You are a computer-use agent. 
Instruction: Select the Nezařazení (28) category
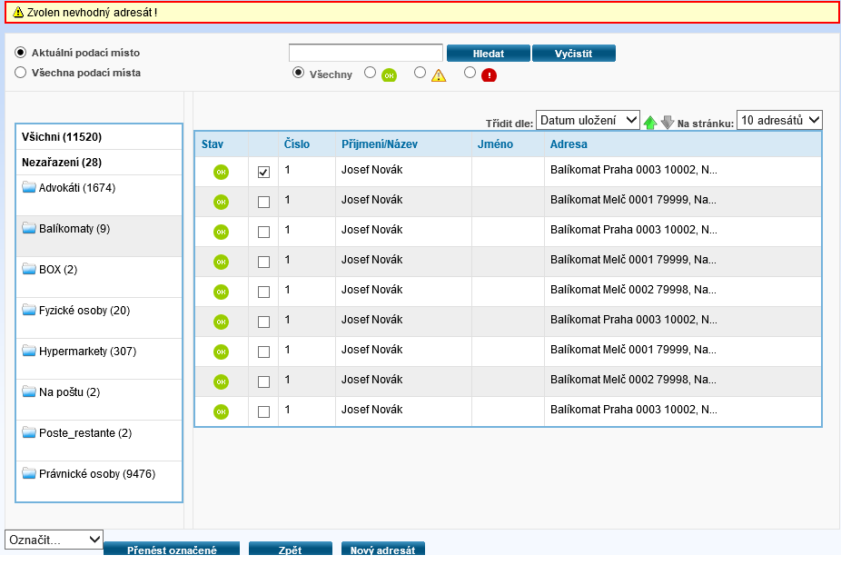(x=62, y=163)
